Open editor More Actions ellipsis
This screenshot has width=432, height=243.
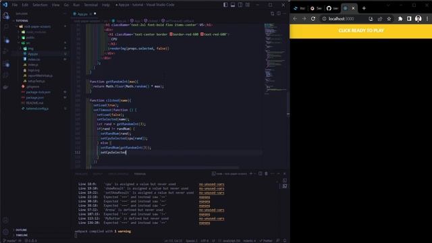click(285, 13)
